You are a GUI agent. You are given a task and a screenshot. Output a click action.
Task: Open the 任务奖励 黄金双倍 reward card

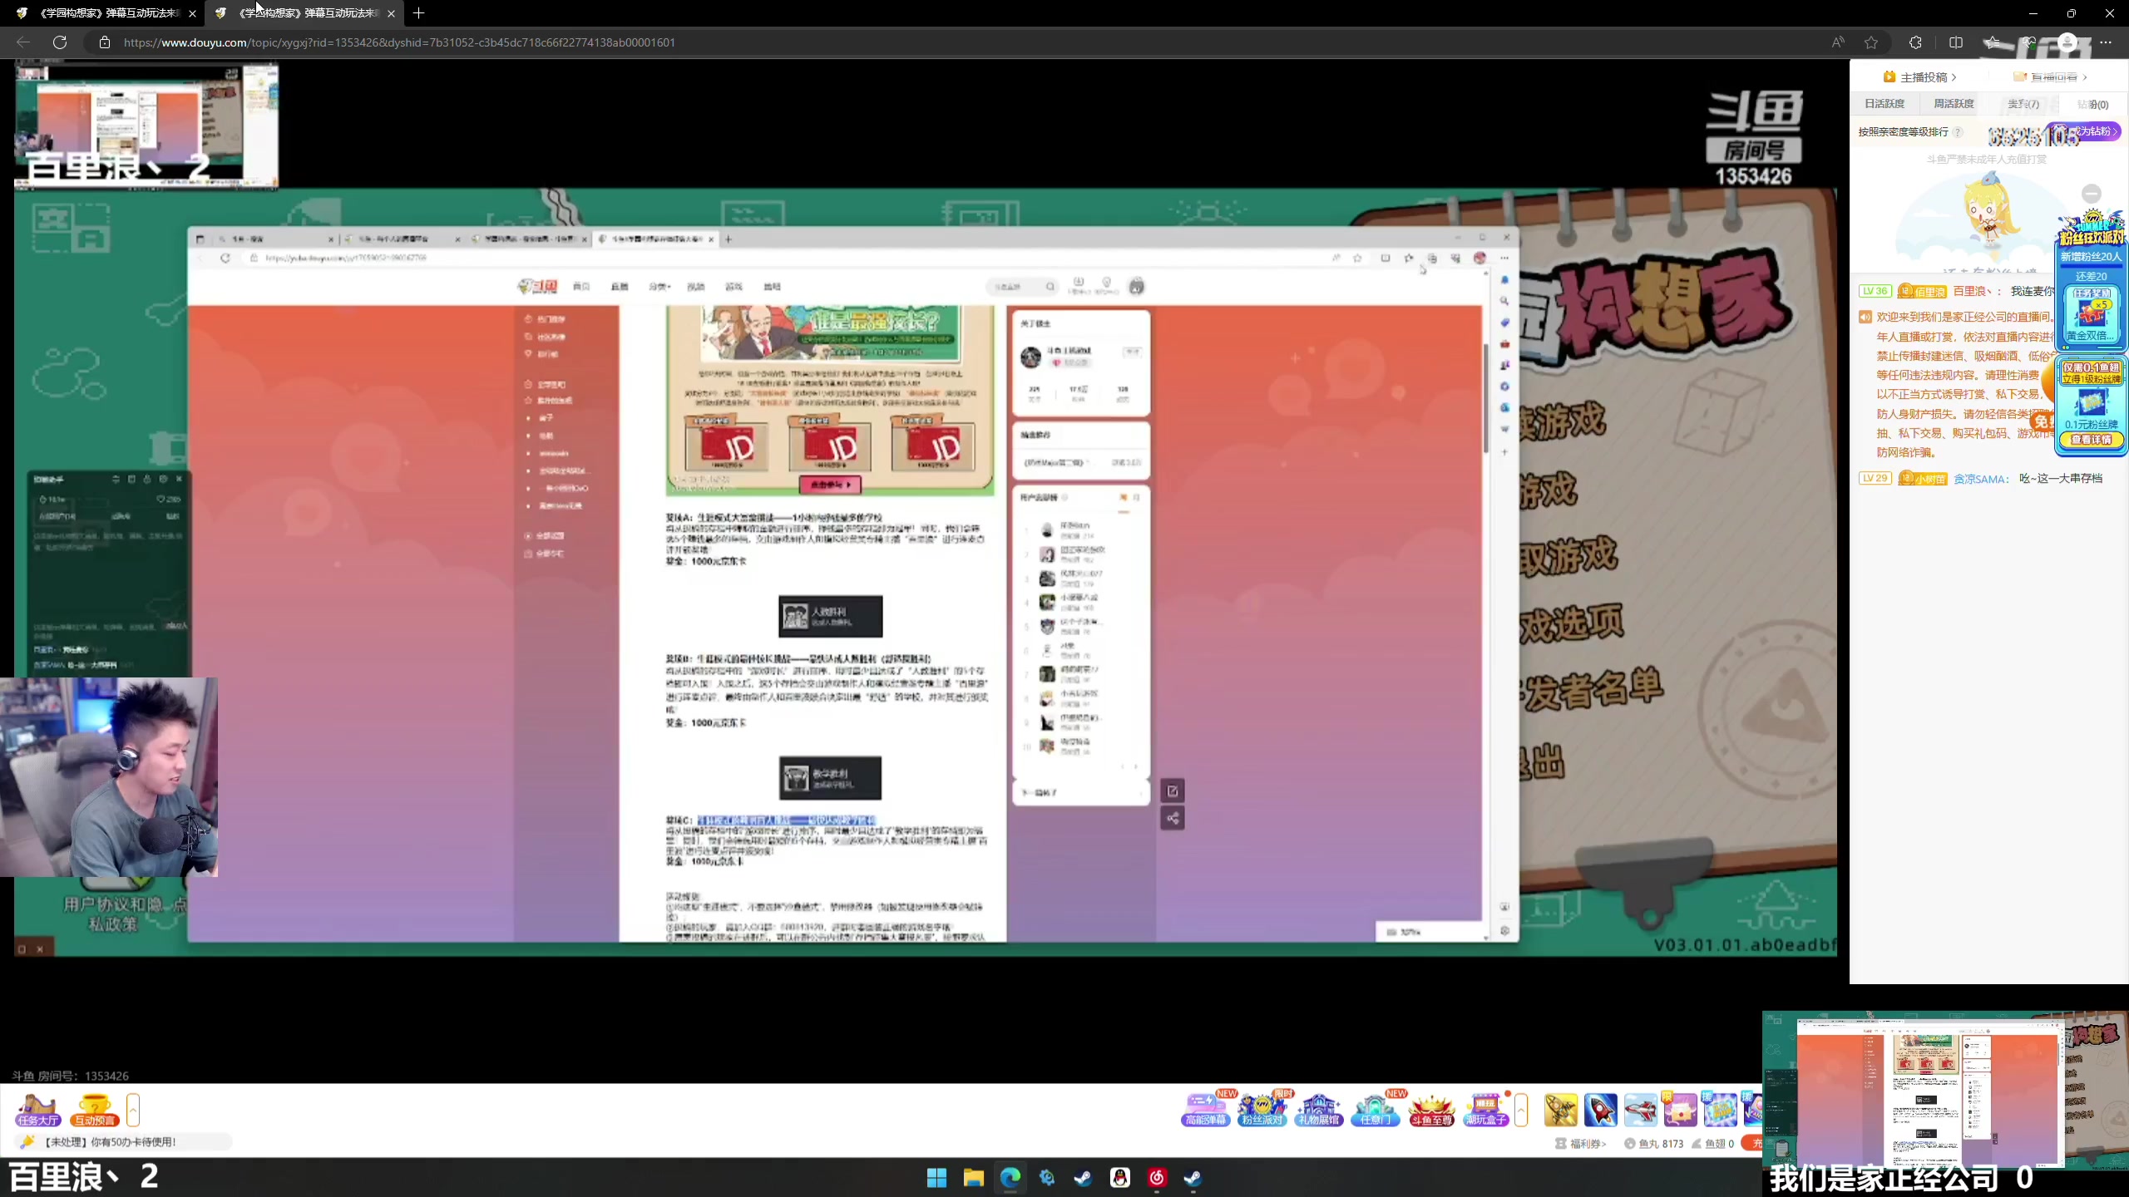click(x=2091, y=314)
